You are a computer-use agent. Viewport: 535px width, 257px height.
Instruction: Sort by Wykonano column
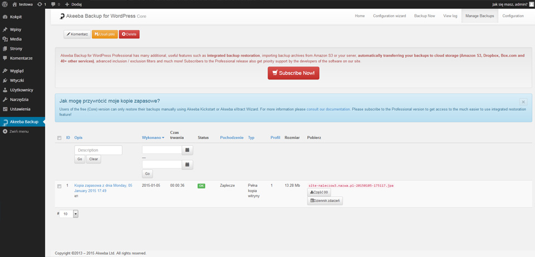153,137
